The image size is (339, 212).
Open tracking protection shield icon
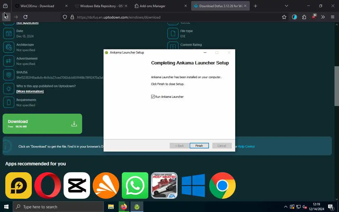click(x=65, y=17)
